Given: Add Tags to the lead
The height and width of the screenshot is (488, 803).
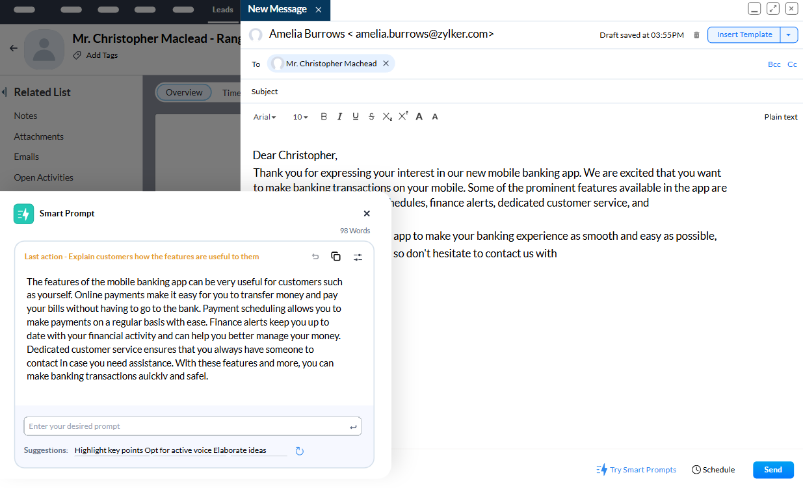Looking at the screenshot, I should pos(96,55).
